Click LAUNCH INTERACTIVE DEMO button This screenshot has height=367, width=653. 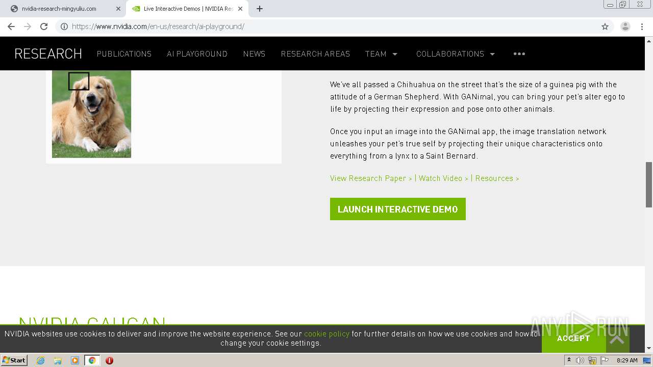click(x=398, y=209)
